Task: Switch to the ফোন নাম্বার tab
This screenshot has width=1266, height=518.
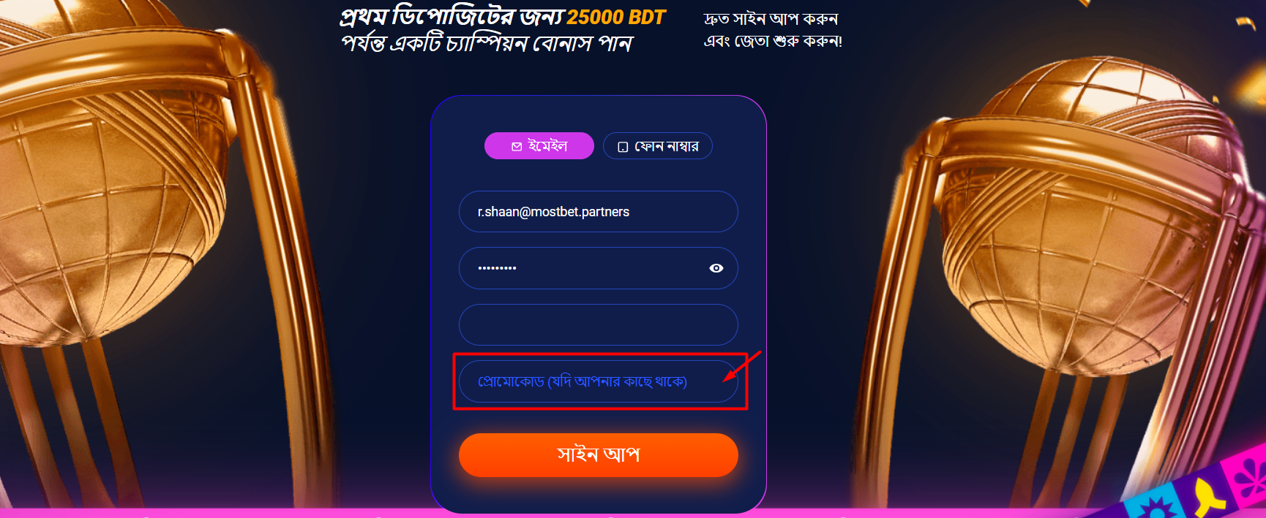Action: pyautogui.click(x=658, y=146)
